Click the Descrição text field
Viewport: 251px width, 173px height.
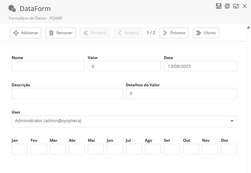(x=67, y=94)
